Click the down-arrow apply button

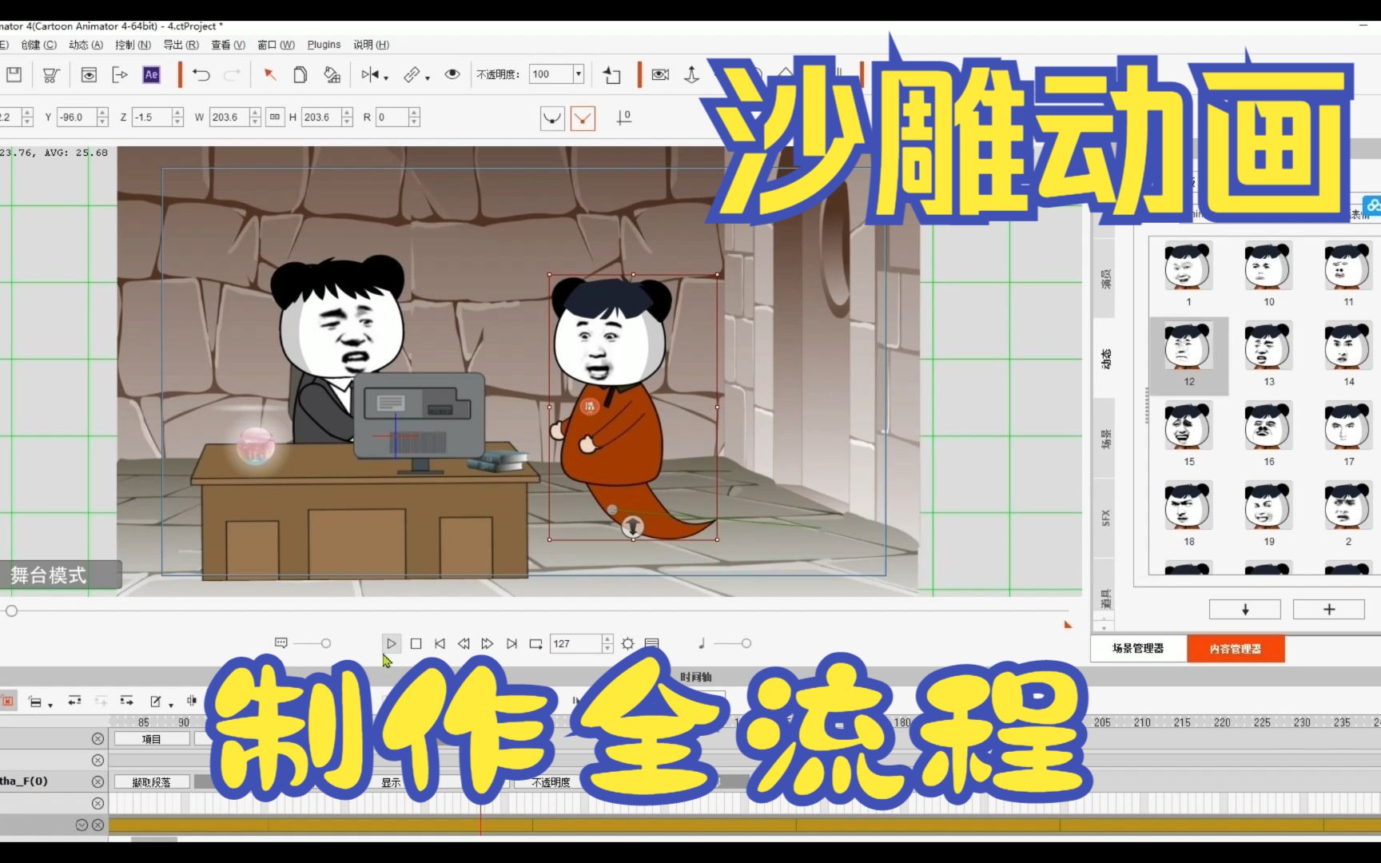[1245, 610]
